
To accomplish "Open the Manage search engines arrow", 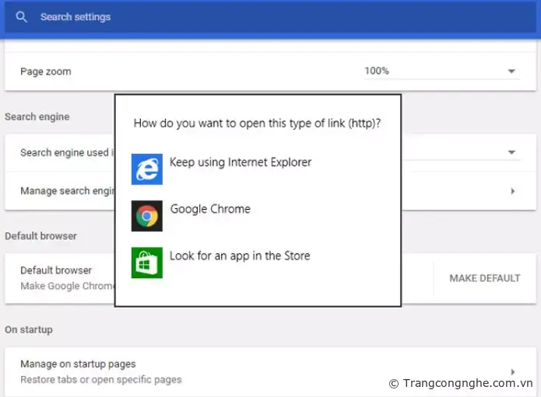I will tap(513, 191).
